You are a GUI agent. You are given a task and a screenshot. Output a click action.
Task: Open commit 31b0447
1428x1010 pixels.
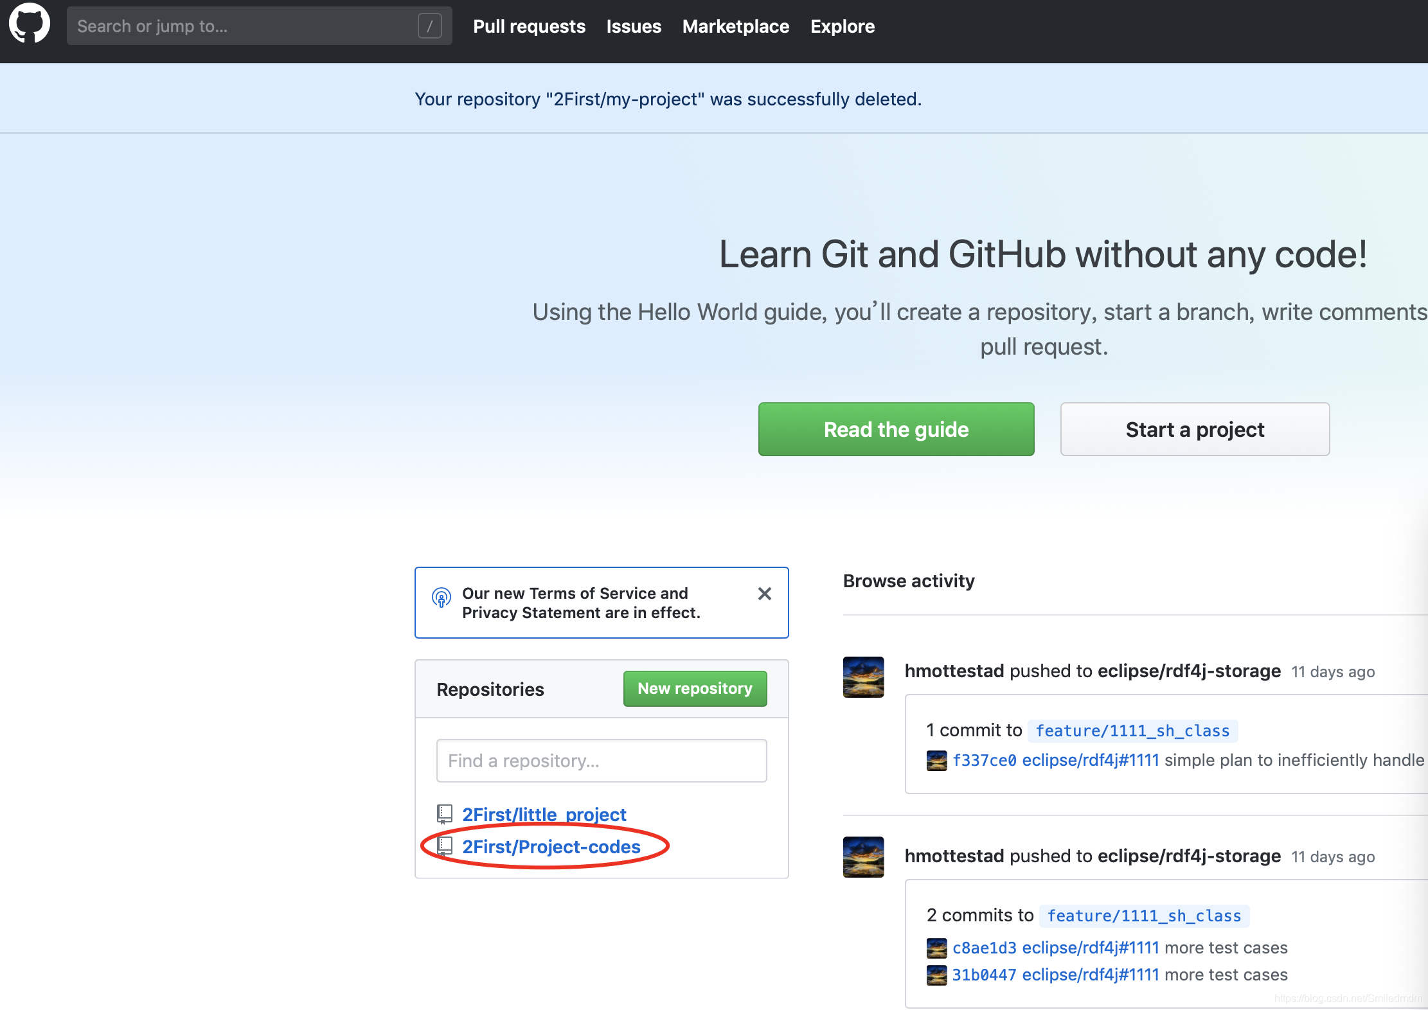coord(984,975)
